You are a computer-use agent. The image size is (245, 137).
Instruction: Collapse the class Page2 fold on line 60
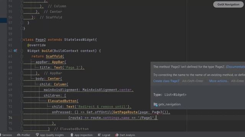(x=22, y=40)
